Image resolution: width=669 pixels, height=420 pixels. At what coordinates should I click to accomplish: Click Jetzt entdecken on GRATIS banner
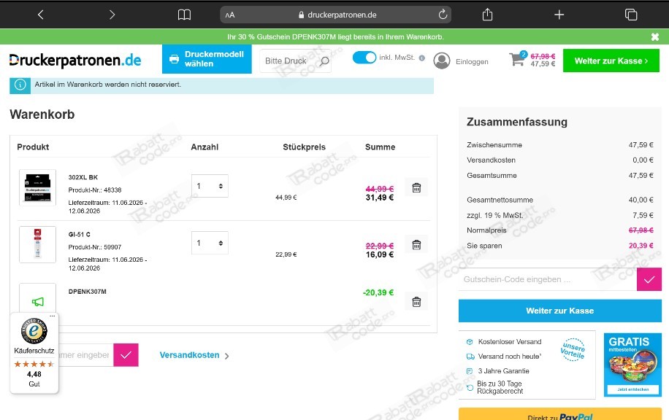[x=632, y=389]
